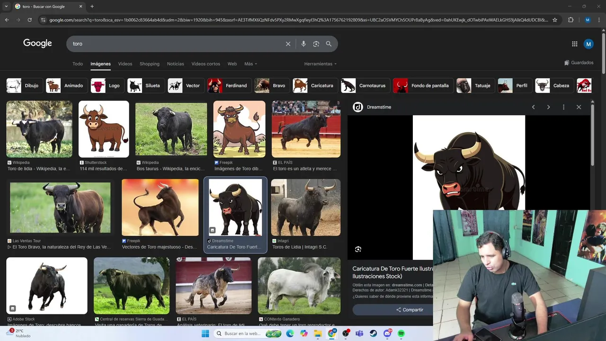606x341 pixels.
Task: Open the CONtexto Ganadero white bull thumbnail
Action: coord(299,286)
